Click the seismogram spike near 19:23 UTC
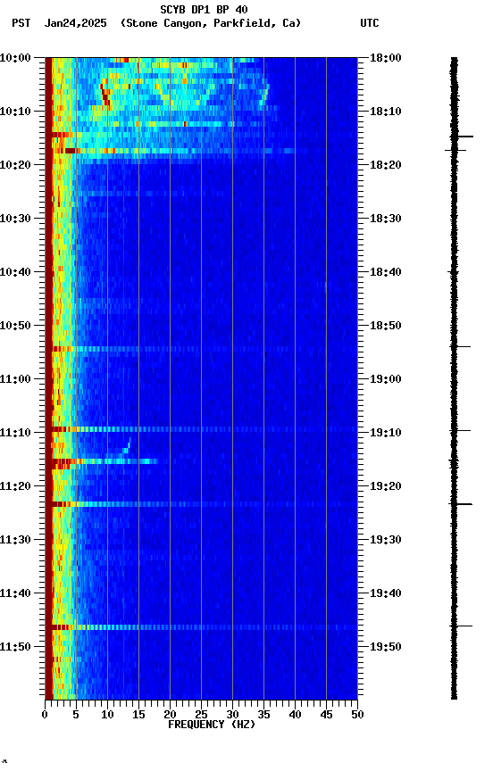 461,504
